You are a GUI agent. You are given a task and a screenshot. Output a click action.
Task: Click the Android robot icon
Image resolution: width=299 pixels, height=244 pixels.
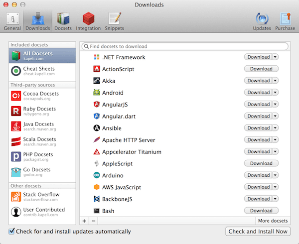coord(97,93)
